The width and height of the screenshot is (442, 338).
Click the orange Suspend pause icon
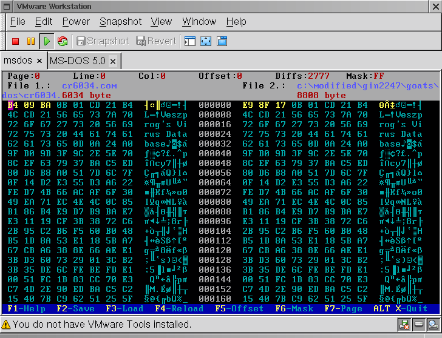(x=31, y=41)
